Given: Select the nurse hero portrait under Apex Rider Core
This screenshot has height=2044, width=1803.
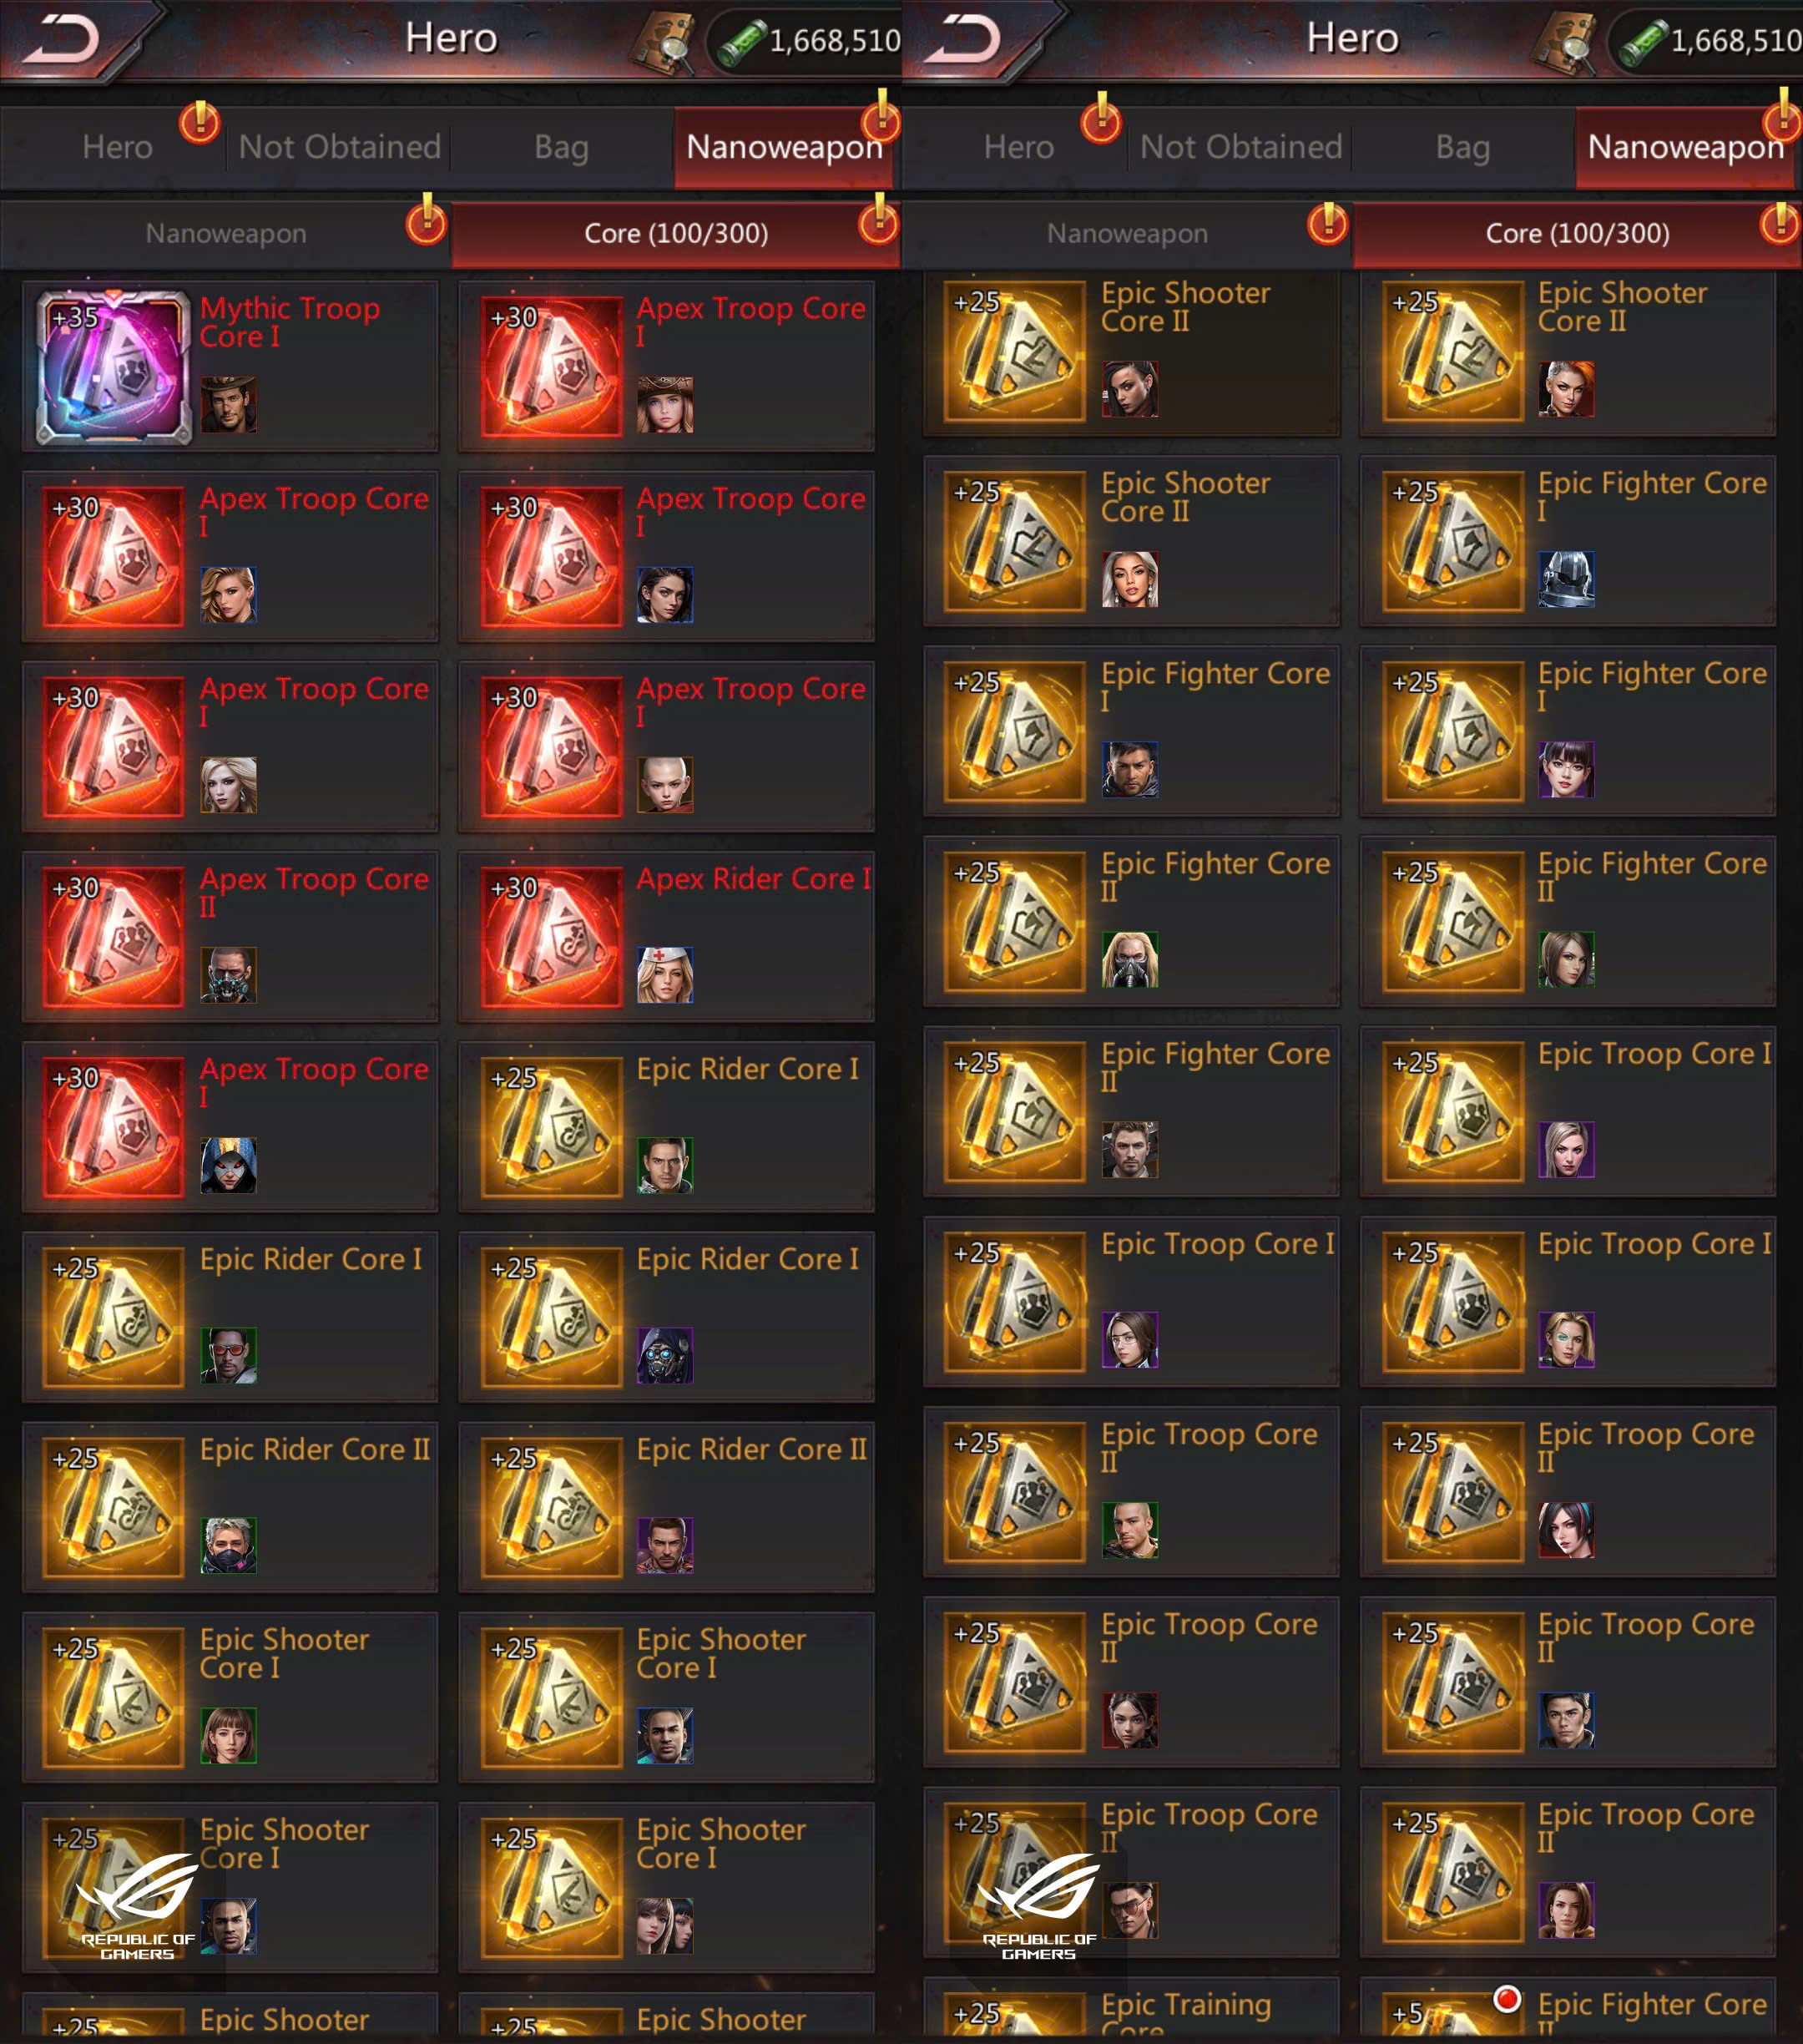Looking at the screenshot, I should click(664, 975).
